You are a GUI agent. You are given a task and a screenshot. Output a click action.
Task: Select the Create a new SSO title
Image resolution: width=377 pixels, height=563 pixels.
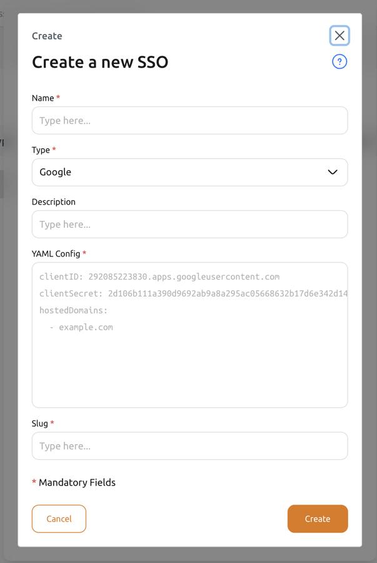pyautogui.click(x=100, y=62)
